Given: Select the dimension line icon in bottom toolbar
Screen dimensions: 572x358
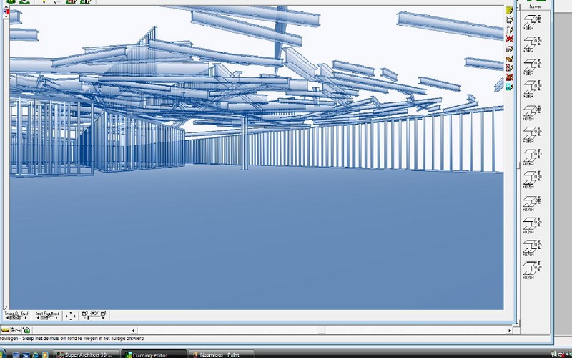Looking at the screenshot, I should (x=16, y=330).
